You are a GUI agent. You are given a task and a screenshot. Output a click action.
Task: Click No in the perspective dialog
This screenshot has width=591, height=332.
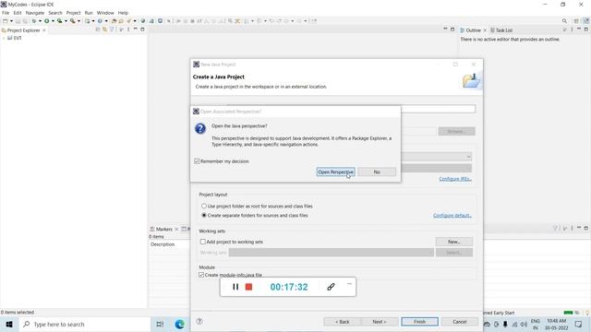377,172
